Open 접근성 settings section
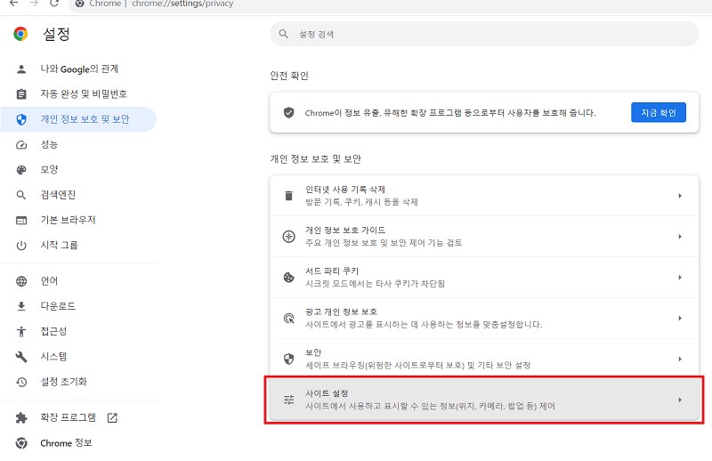Viewport: 712px width, 461px height. (x=53, y=332)
